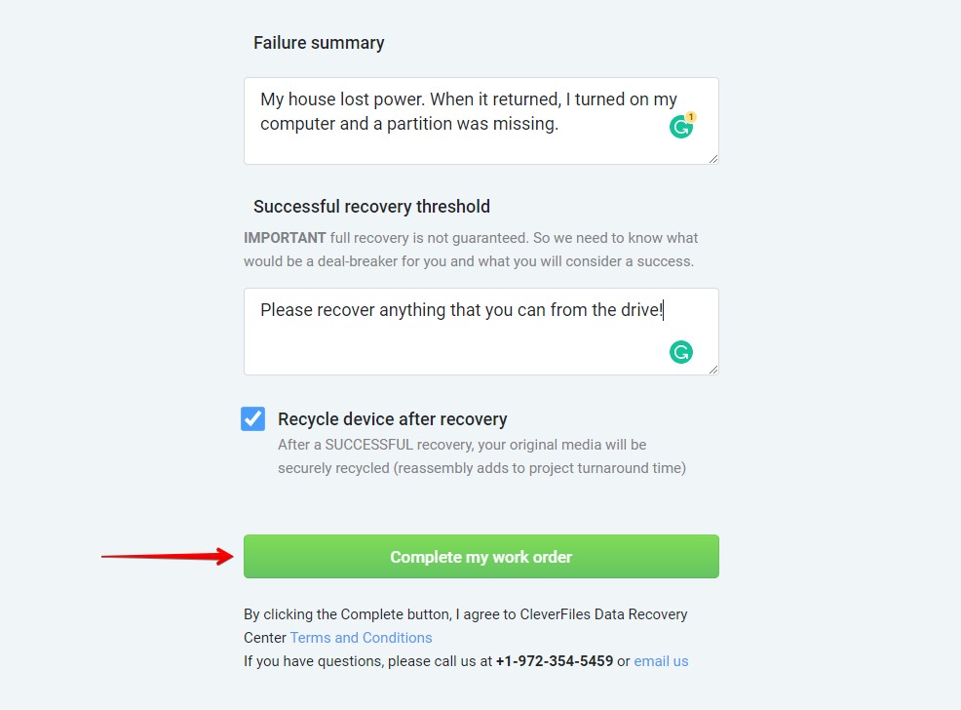Screen dimensions: 961x710
Task: Open Grammarly icon in recovery threshold box
Action: pyautogui.click(x=681, y=352)
